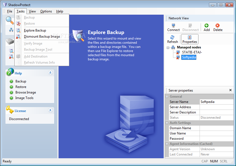Click the green Help question-mark globe icon
This screenshot has height=166, width=236.
[10, 72]
